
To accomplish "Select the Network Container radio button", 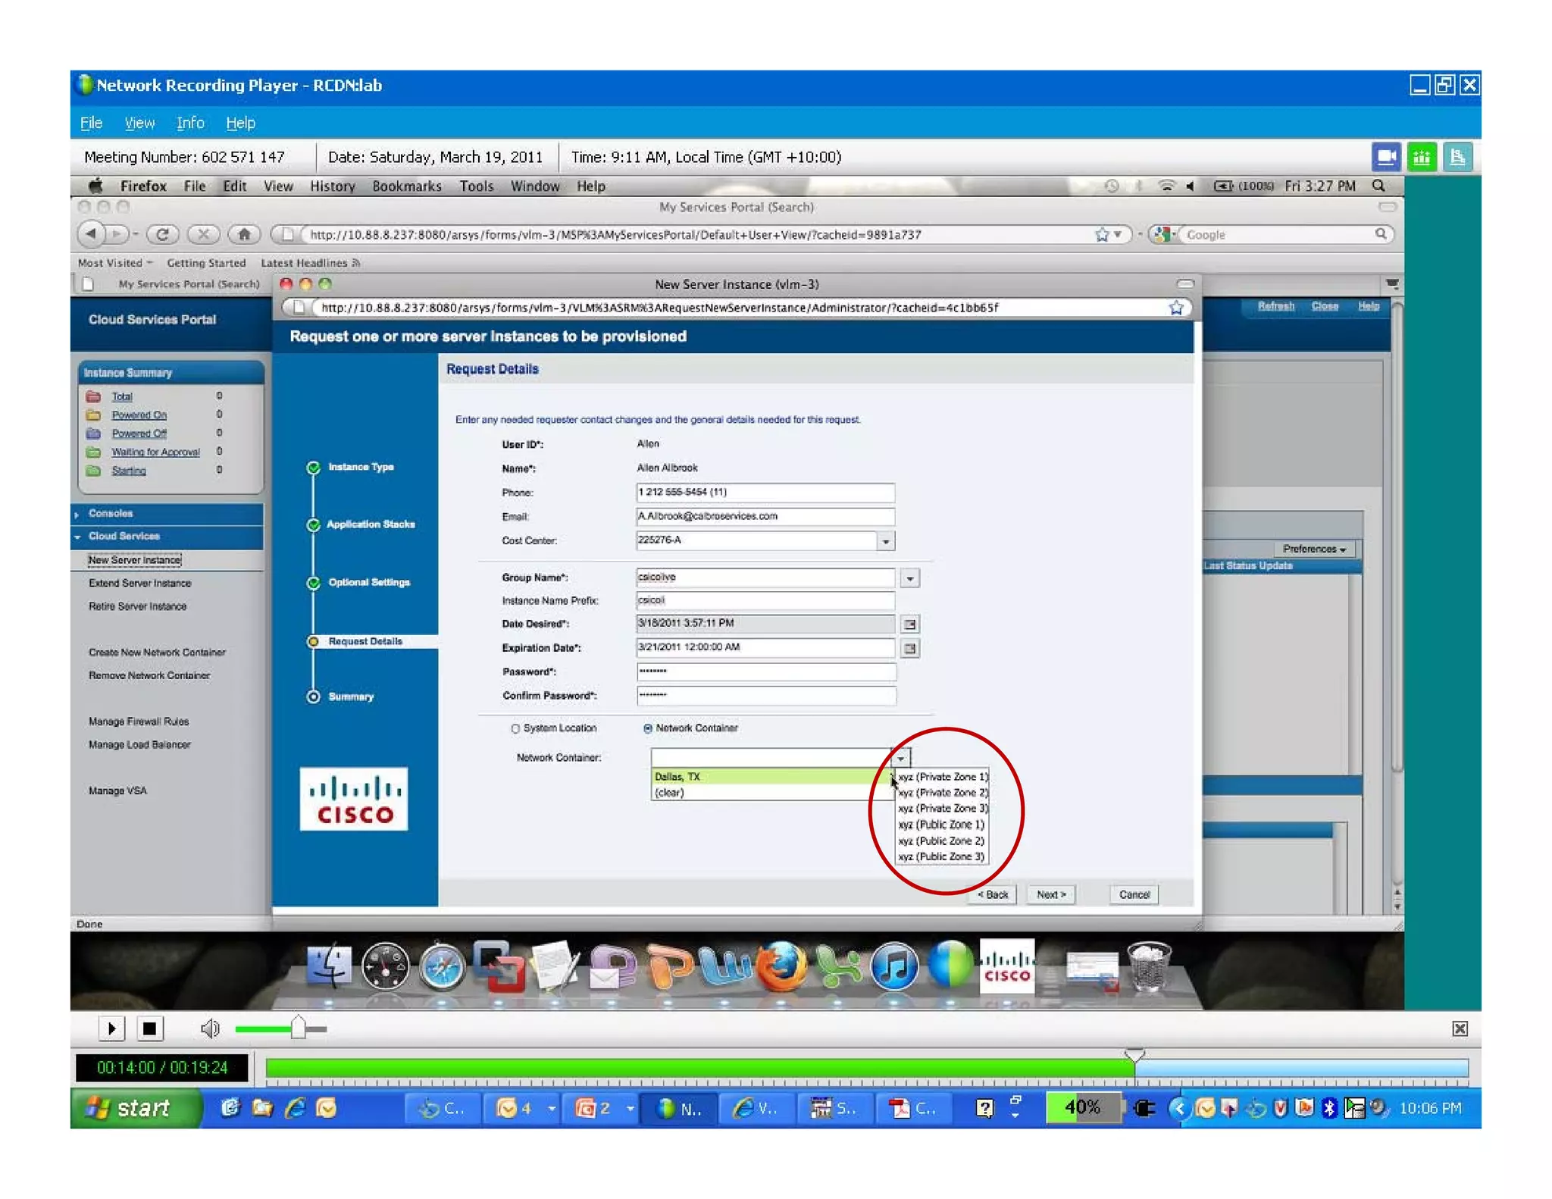I will (x=648, y=728).
